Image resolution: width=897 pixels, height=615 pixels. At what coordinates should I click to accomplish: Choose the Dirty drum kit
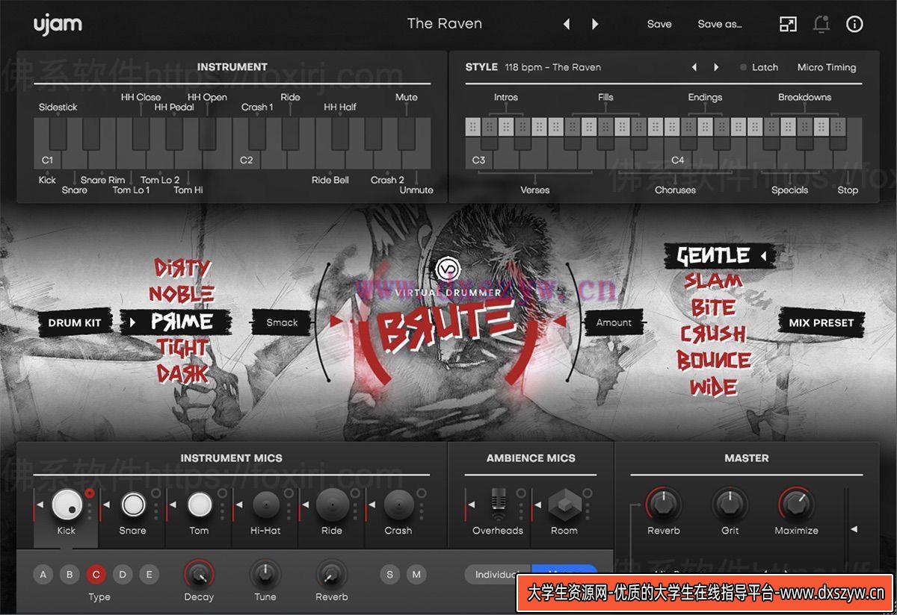point(182,267)
